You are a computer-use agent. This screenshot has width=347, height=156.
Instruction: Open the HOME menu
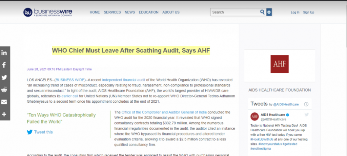click(95, 12)
